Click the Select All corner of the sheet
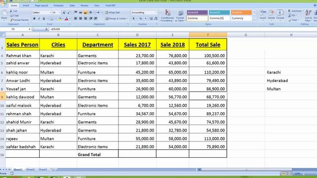Image resolution: width=317 pixels, height=178 pixels. pyautogui.click(x=2, y=35)
